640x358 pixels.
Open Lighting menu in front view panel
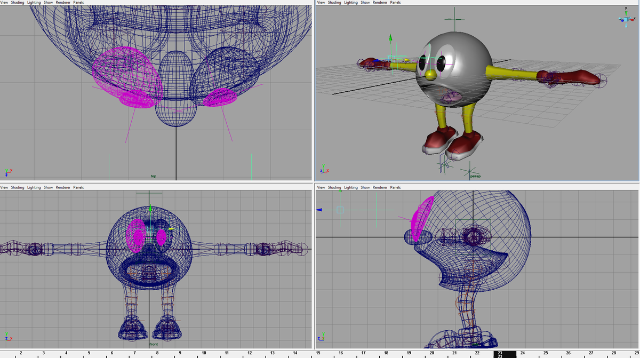click(x=34, y=187)
